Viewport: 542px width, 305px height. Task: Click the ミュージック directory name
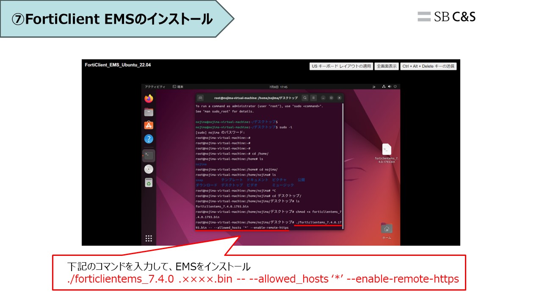point(283,185)
